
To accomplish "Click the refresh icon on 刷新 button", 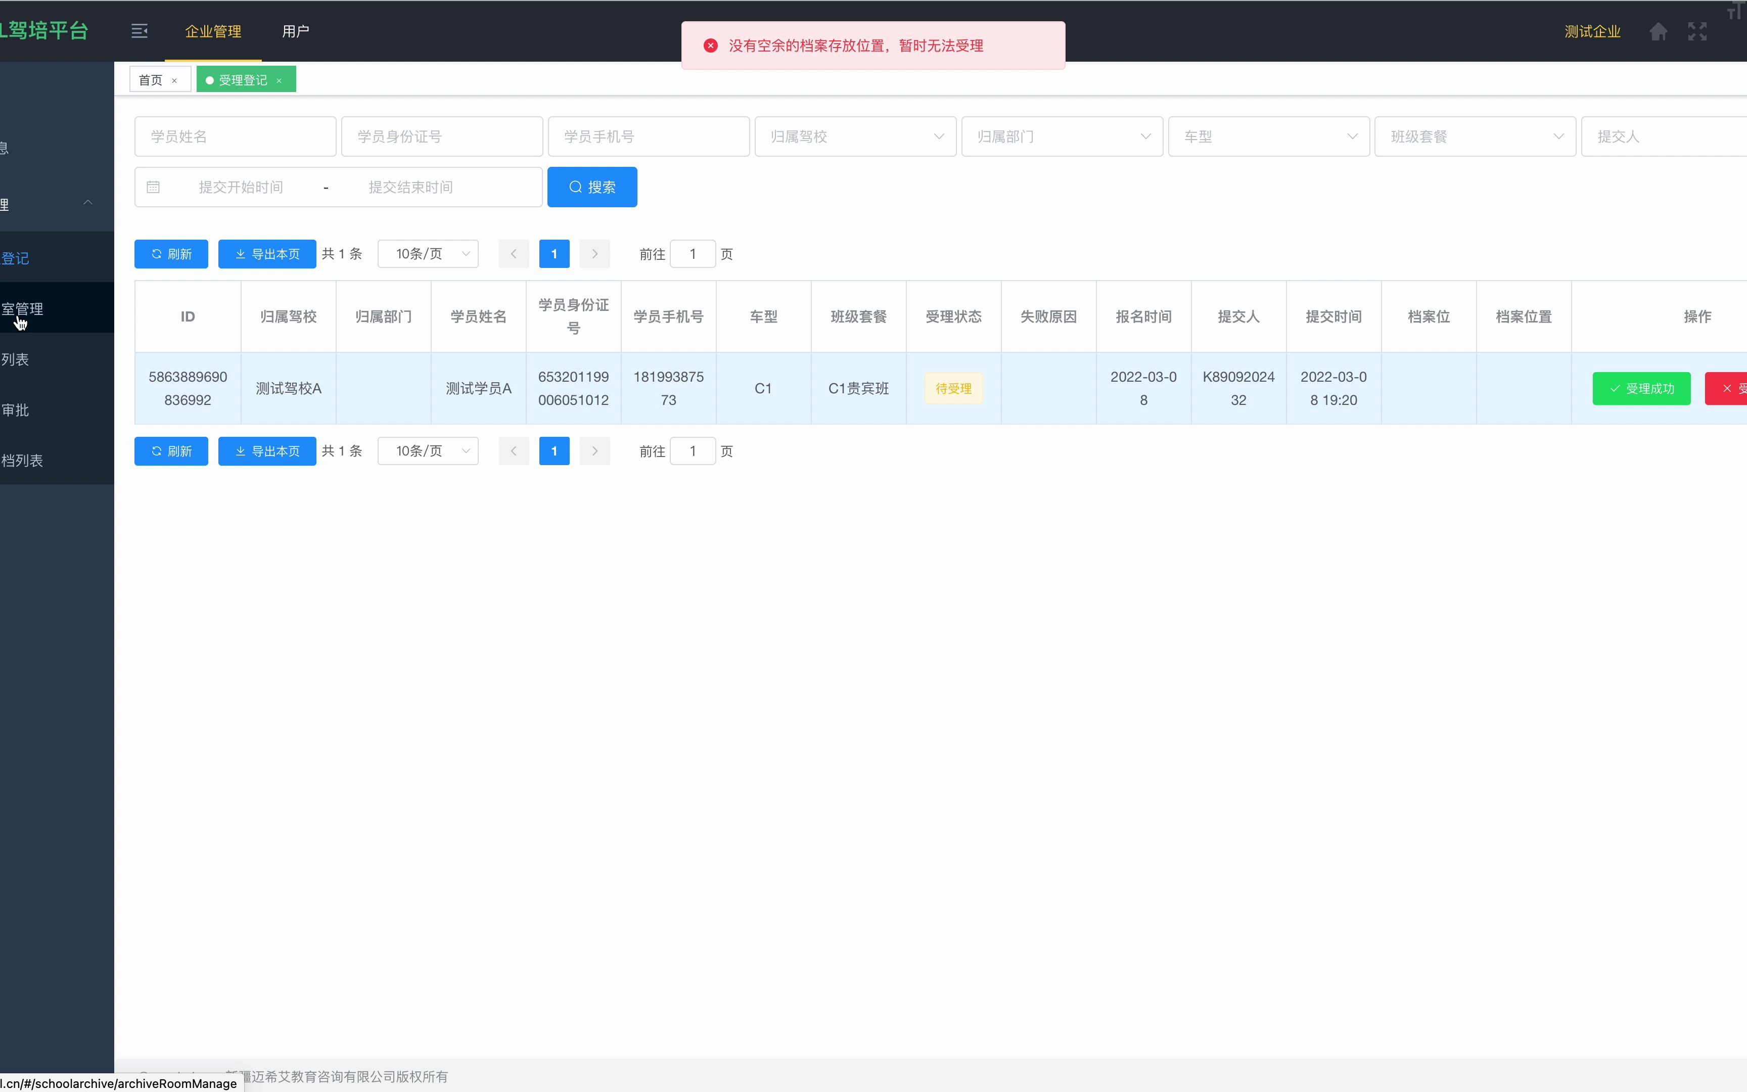I will [x=157, y=253].
